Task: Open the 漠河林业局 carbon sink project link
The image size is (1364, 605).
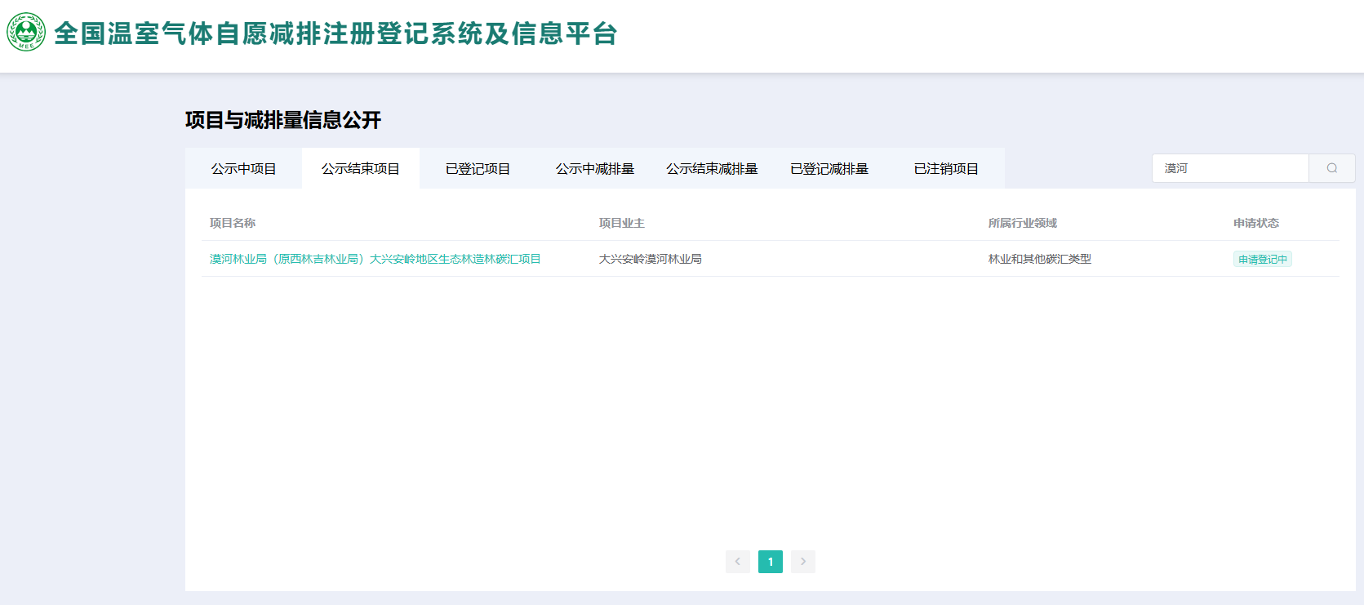Action: click(375, 259)
